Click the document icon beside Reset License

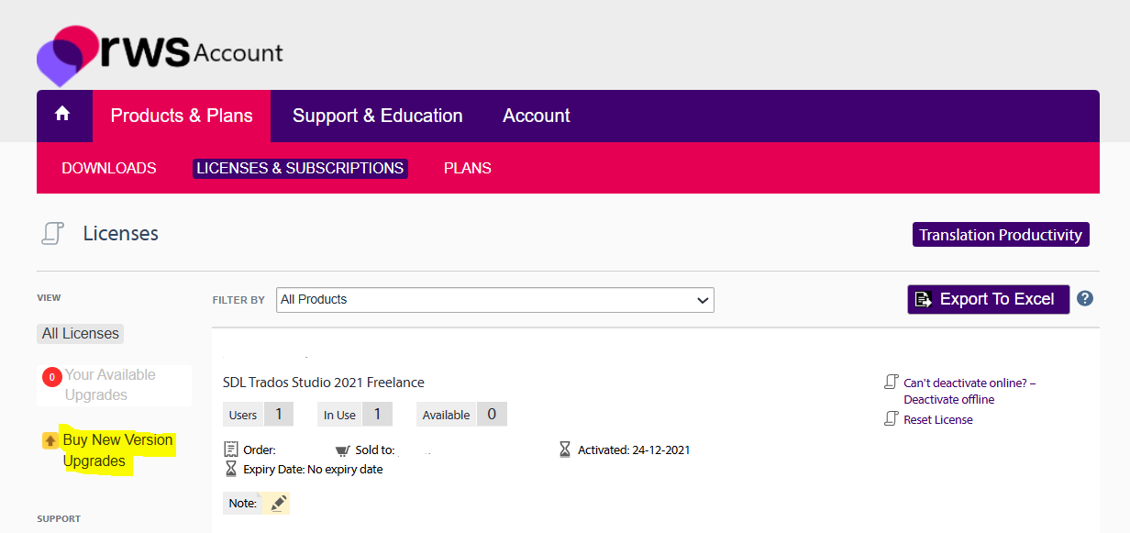point(891,419)
